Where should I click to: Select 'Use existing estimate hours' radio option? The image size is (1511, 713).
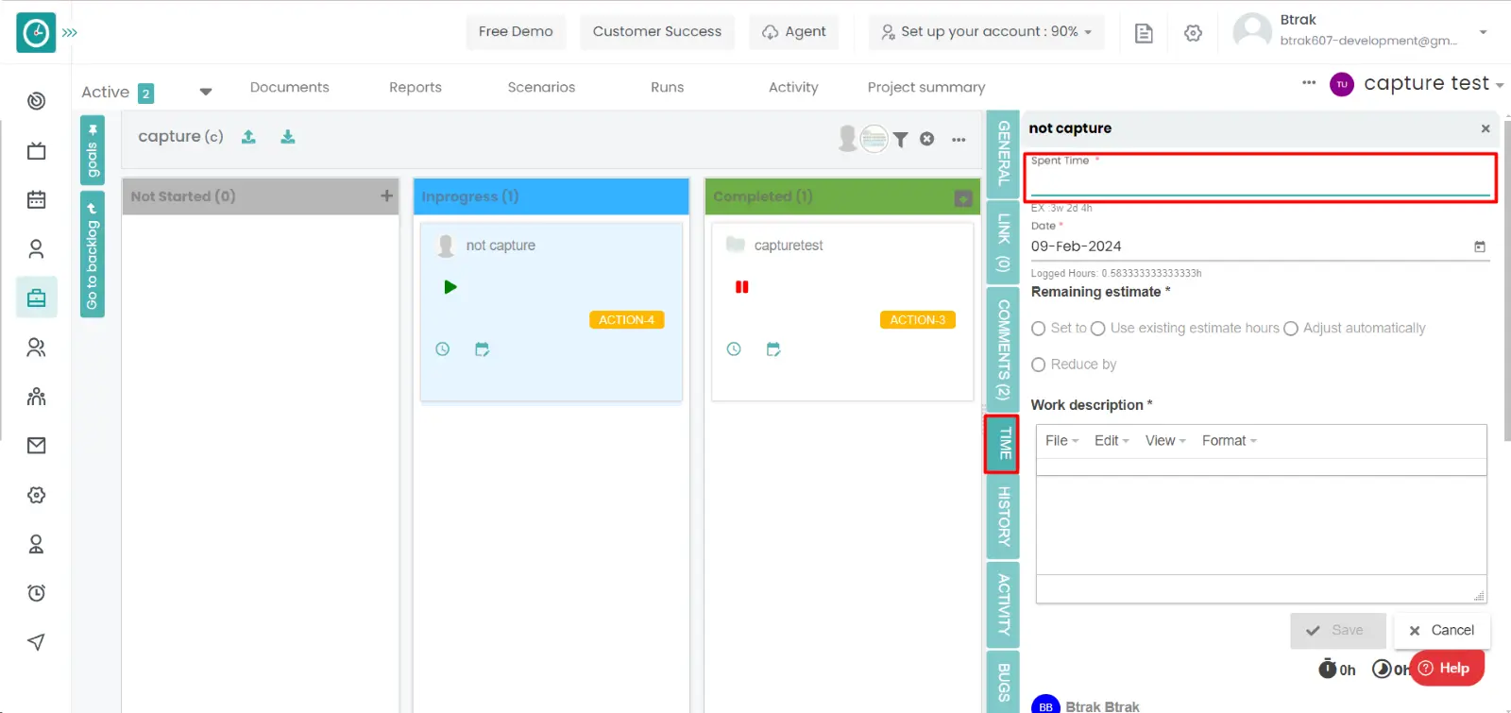coord(1098,329)
